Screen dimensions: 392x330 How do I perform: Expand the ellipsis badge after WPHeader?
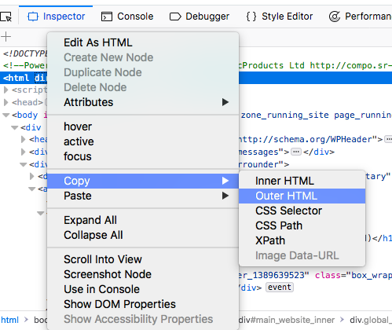(x=388, y=139)
